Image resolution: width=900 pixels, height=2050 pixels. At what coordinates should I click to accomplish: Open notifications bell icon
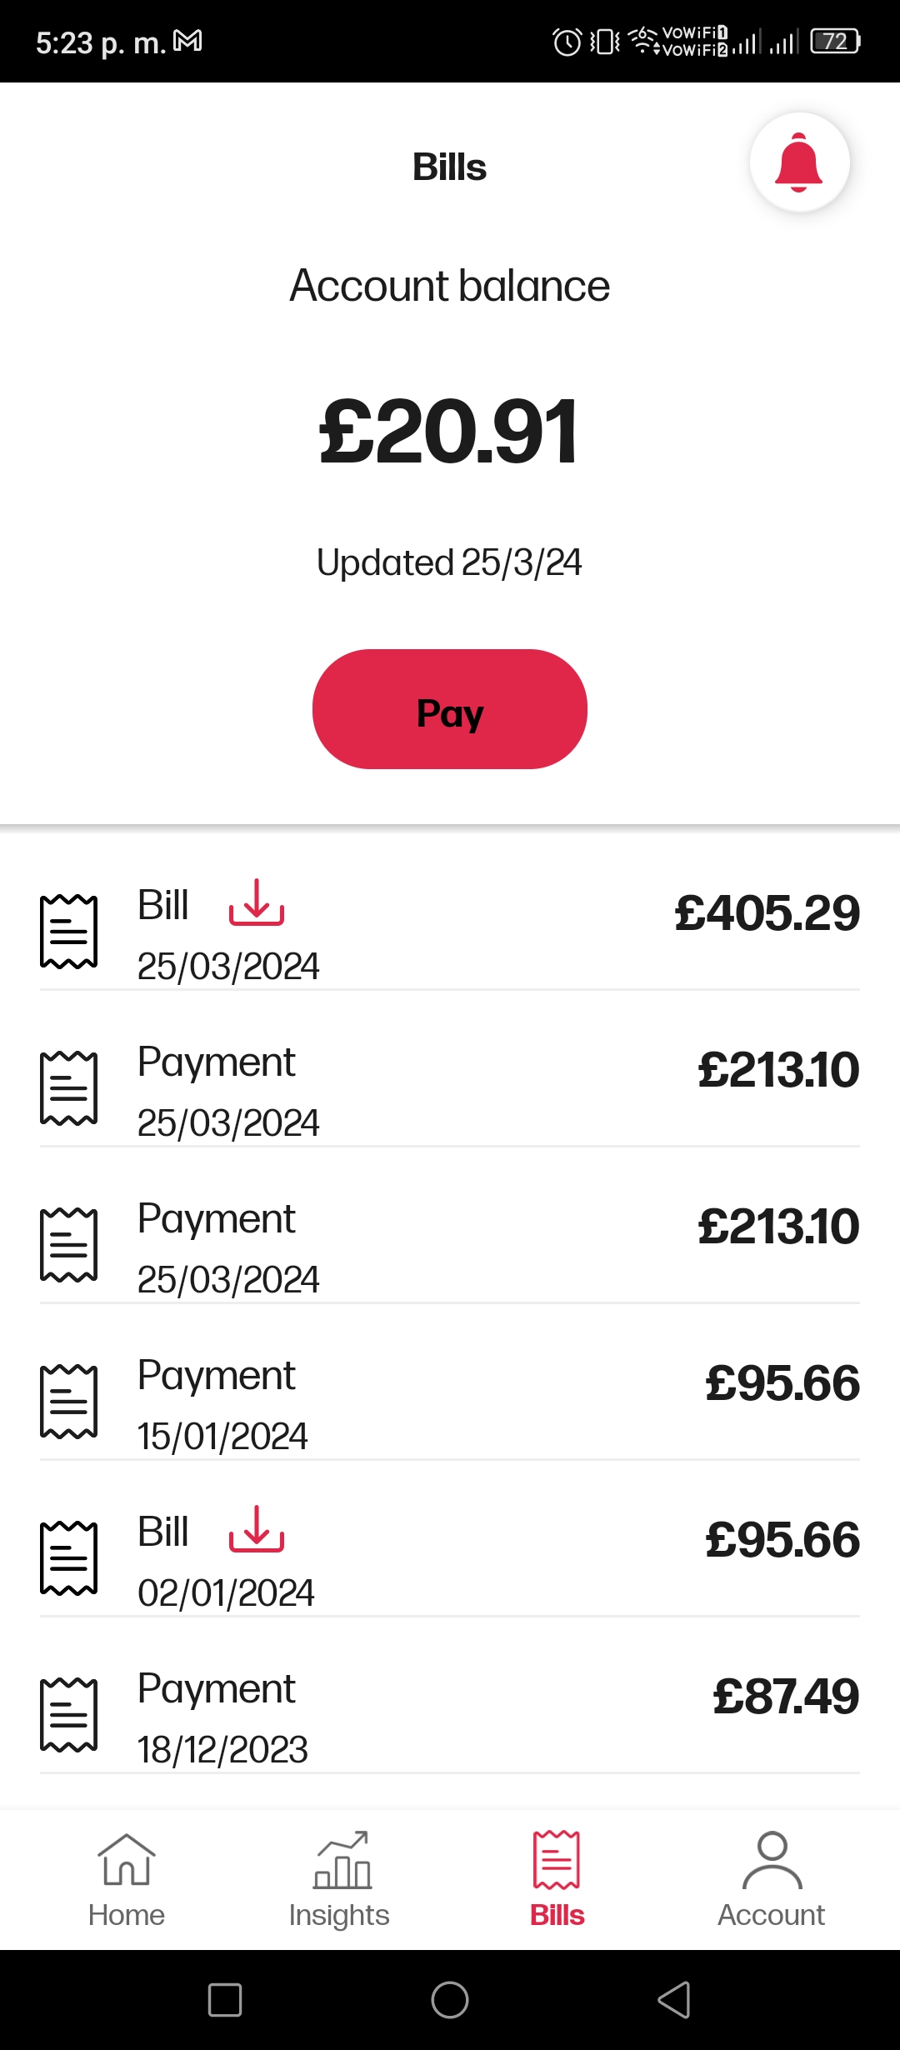point(799,162)
